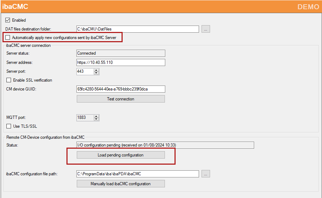The height and width of the screenshot is (198, 322).
Task: Click the Server status field
Action: point(121,53)
